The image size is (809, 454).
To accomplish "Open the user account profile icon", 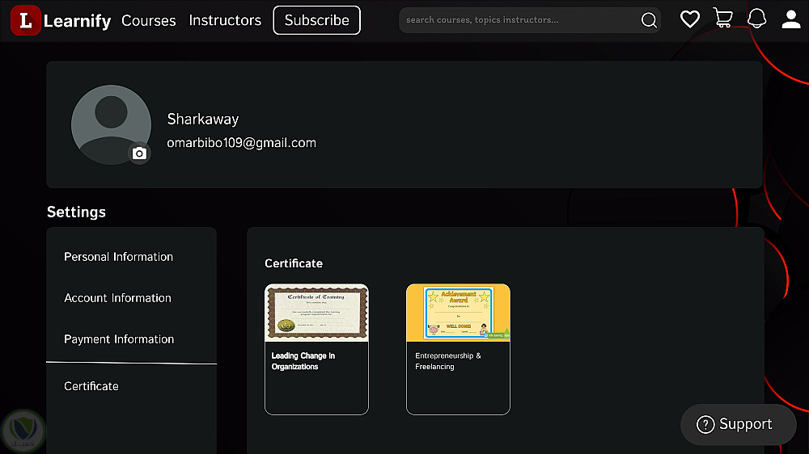I will click(790, 19).
